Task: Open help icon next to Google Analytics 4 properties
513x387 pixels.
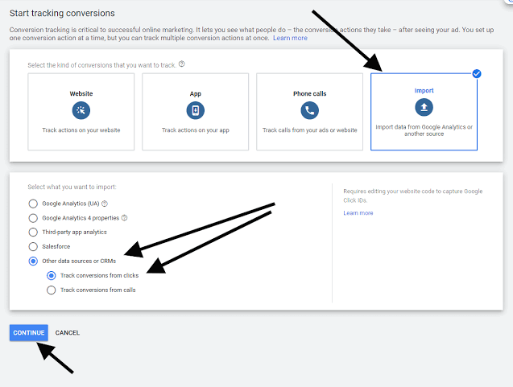Action: 124,217
